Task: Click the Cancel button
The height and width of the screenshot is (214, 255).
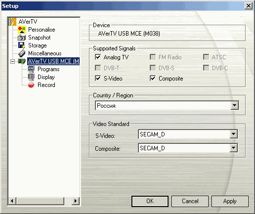Action: tap(190, 201)
